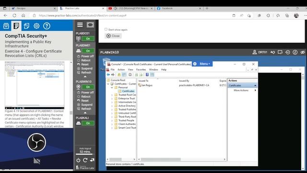Click Power off under PLABDM01
The height and width of the screenshot is (173, 307).
(x=85, y=56)
